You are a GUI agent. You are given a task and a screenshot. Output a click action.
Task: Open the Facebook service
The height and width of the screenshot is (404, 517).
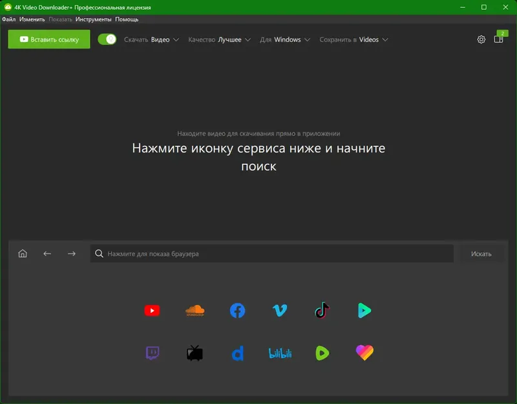[237, 310]
